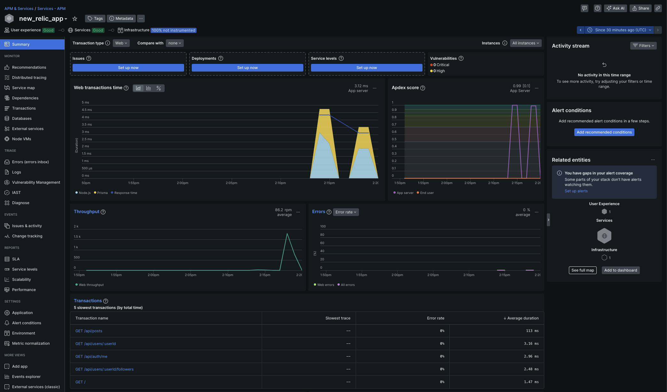Open the Error rate dropdown

(x=345, y=212)
